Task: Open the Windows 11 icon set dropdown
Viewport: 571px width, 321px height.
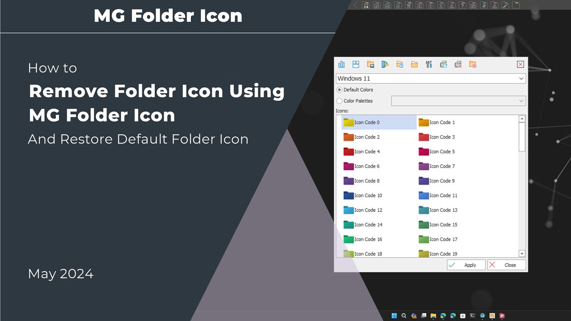Action: point(431,78)
